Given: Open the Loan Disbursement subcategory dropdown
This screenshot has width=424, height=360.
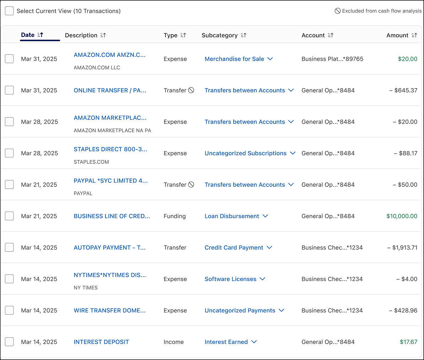Looking at the screenshot, I should 265,216.
